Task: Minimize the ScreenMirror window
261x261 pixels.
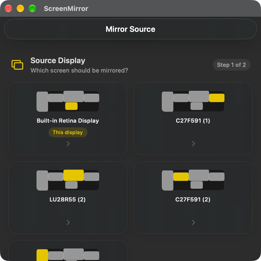Action: pos(20,9)
